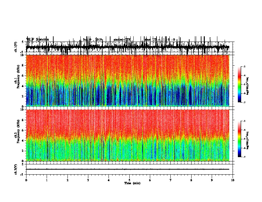Select the station=ITK header label
Image resolution: width=262 pixels, height=202 pixels.
(122, 40)
